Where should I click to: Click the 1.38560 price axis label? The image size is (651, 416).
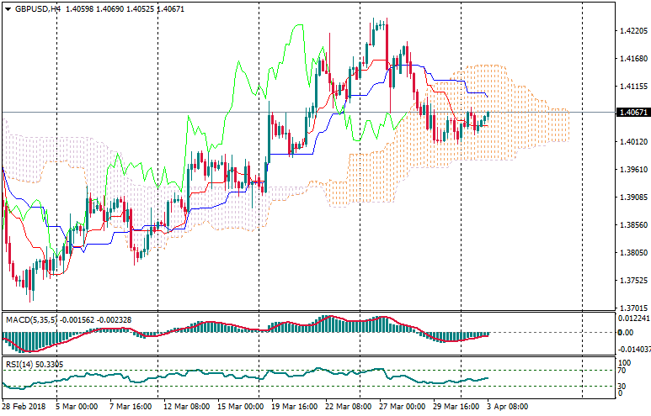(x=632, y=225)
